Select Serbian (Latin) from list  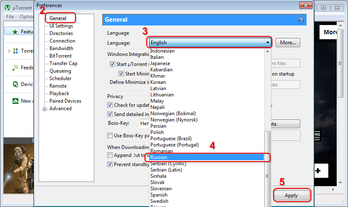tap(207, 170)
